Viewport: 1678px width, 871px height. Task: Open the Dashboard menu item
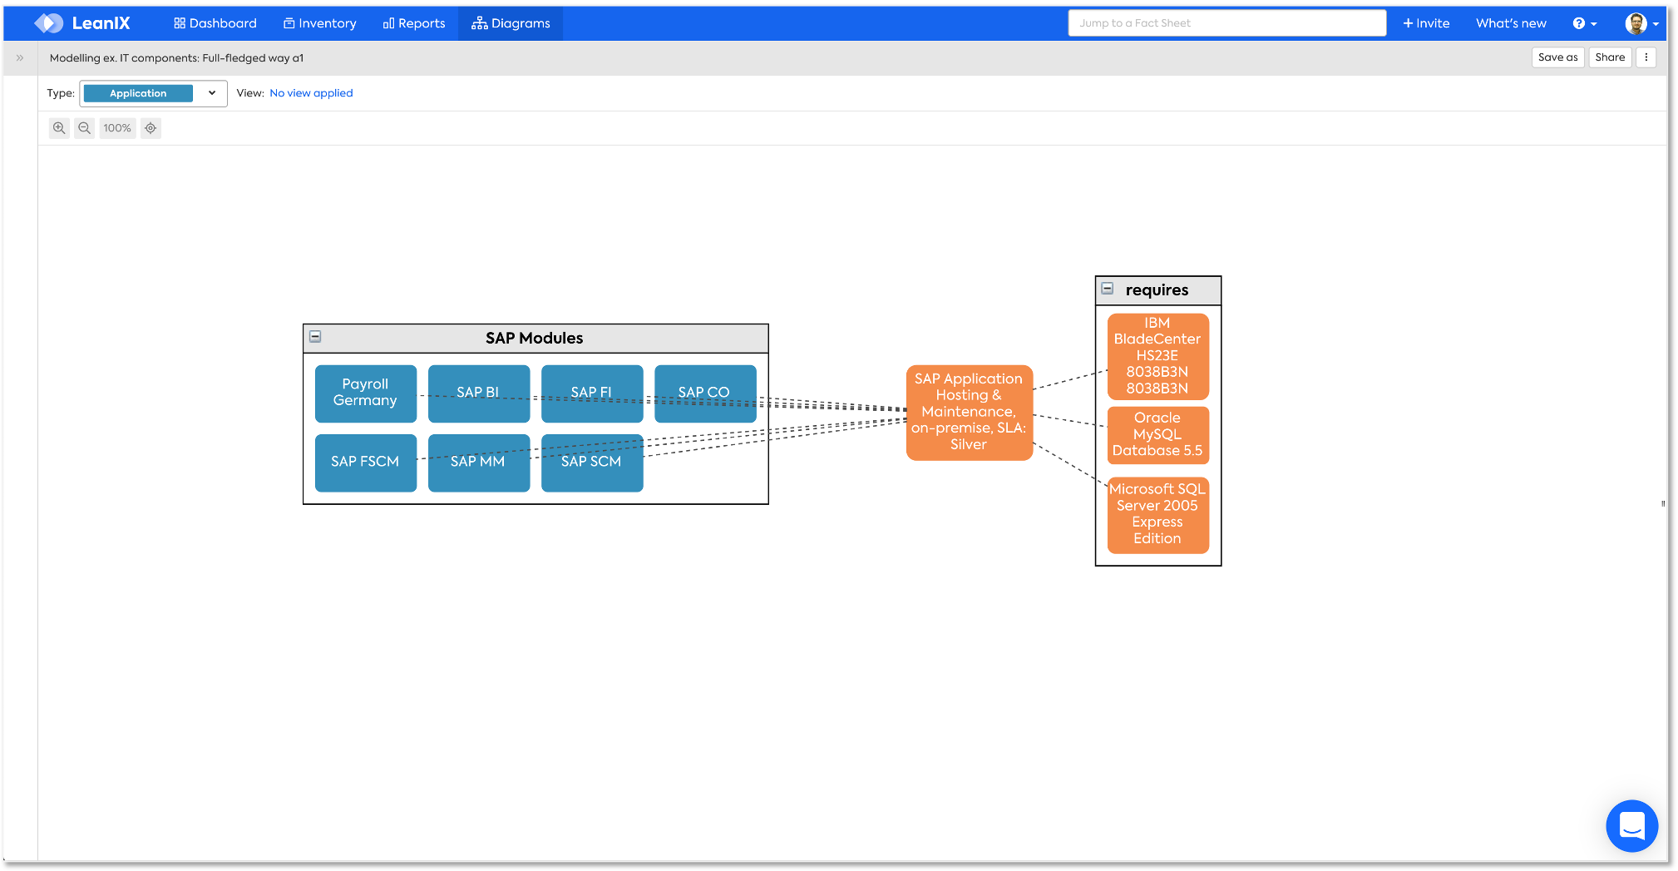(x=215, y=23)
